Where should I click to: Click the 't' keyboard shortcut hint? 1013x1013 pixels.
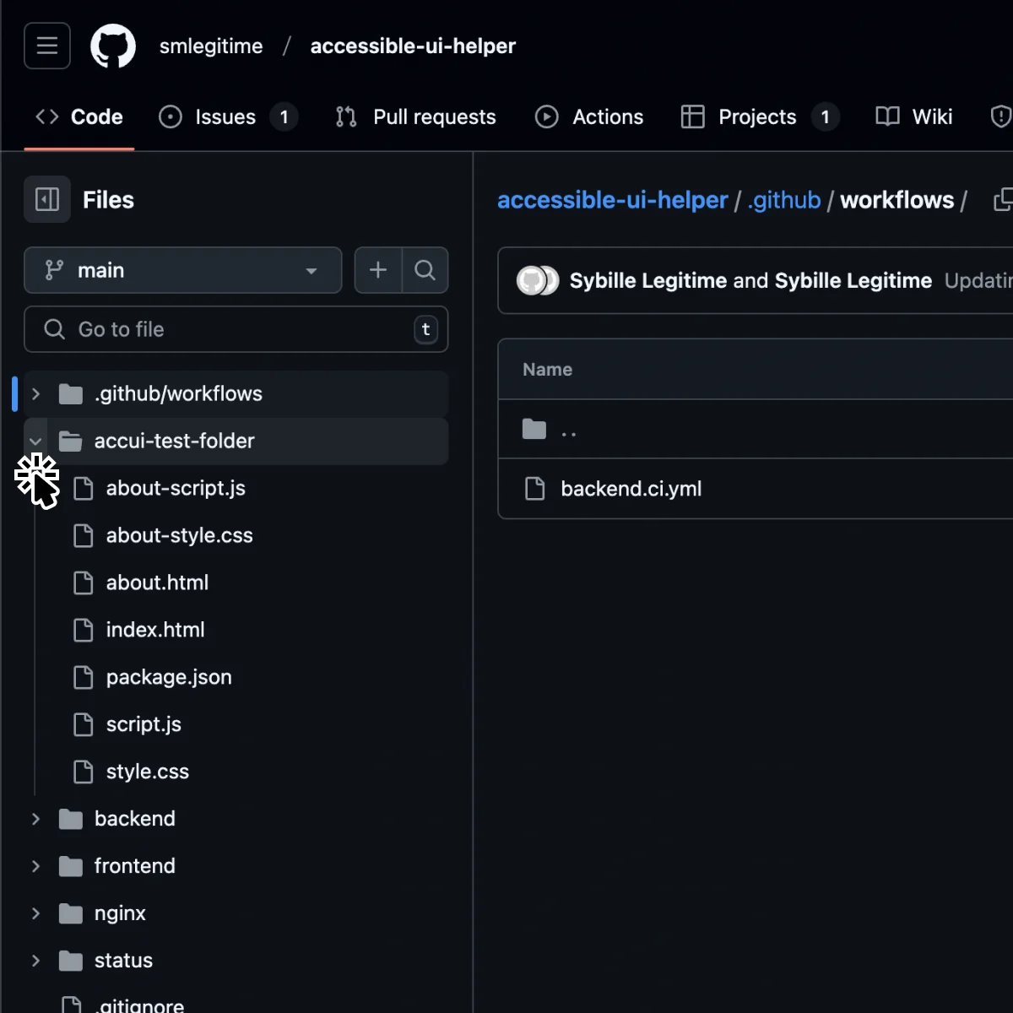pyautogui.click(x=425, y=329)
